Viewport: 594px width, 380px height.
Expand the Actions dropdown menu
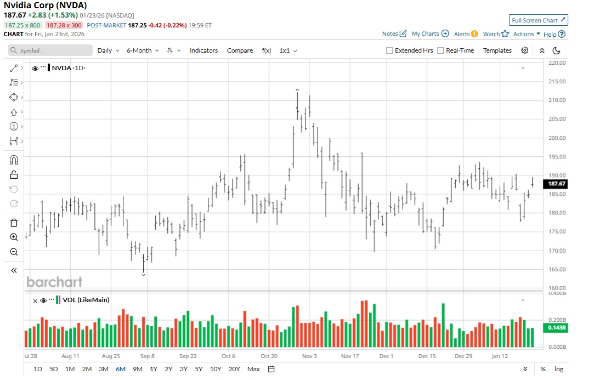point(527,33)
